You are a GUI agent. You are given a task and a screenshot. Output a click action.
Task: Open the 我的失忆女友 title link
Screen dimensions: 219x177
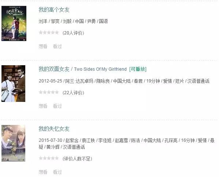pos(54,129)
